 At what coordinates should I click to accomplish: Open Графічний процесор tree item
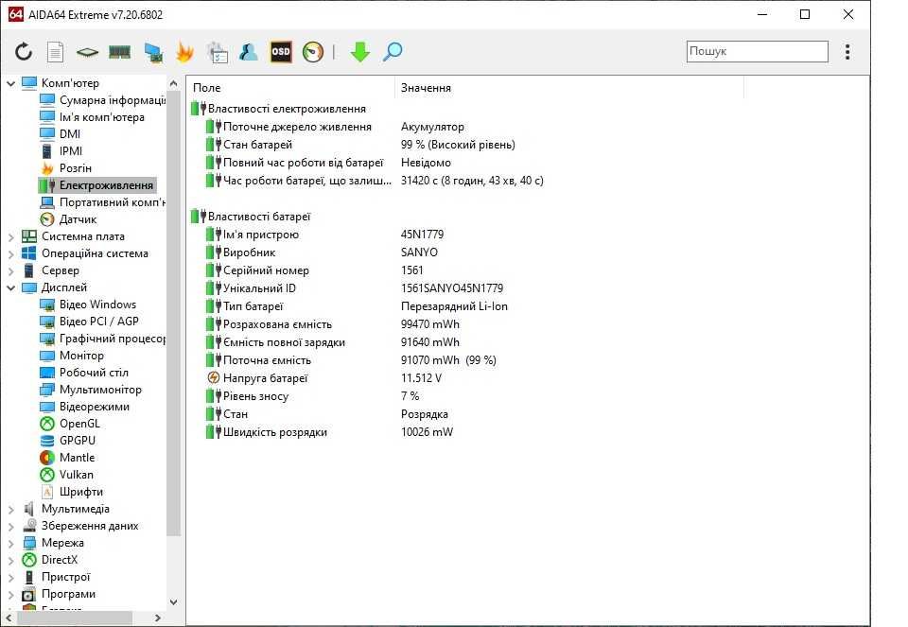102,339
